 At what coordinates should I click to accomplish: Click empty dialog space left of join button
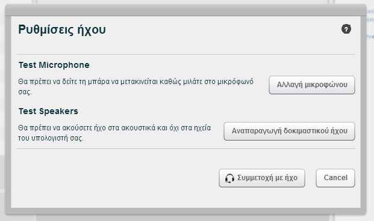(x=114, y=178)
